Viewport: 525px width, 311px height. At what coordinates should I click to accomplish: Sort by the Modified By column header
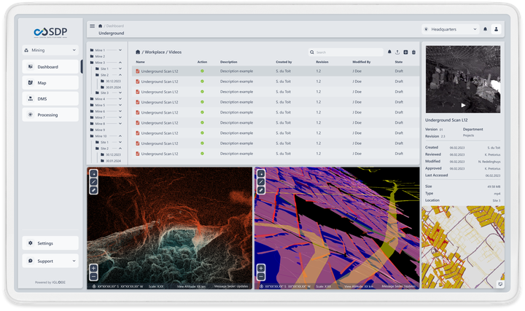coord(362,62)
